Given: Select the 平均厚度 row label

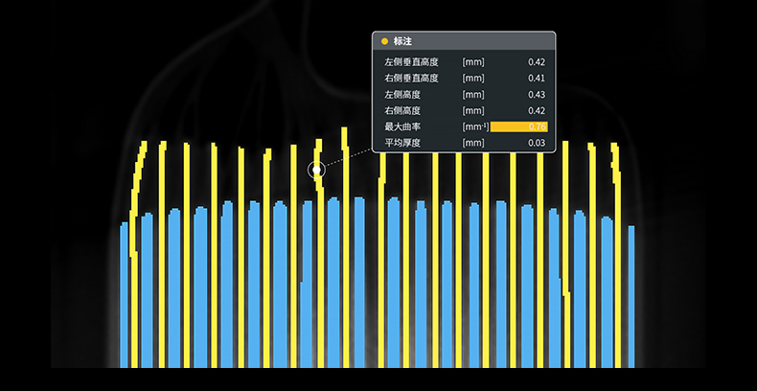Looking at the screenshot, I should (402, 143).
